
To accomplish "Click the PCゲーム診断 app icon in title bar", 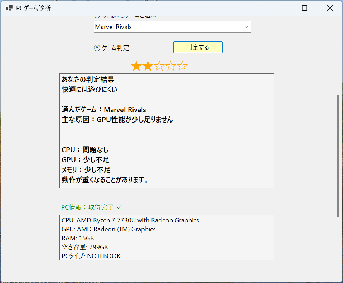I will (9, 8).
